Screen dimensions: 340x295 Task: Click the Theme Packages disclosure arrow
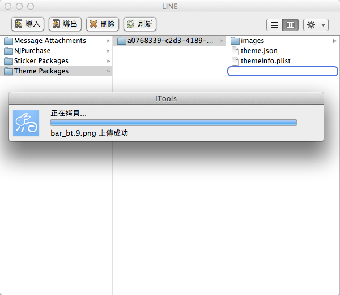coord(108,71)
